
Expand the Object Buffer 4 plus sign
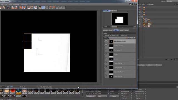[106, 75]
